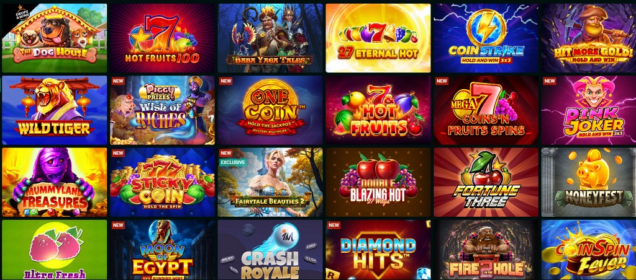The image size is (636, 280).
Task: Select Fortune Three slot tile
Action: coord(486,182)
